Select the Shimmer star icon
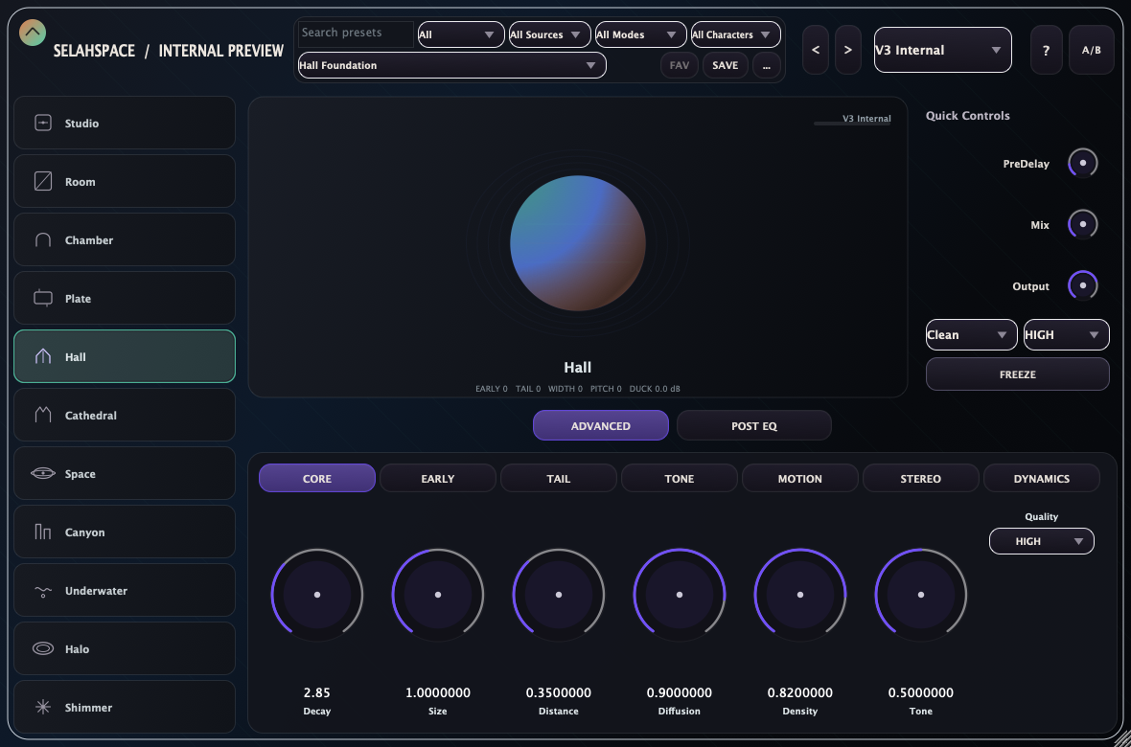The width and height of the screenshot is (1131, 747). pos(43,708)
